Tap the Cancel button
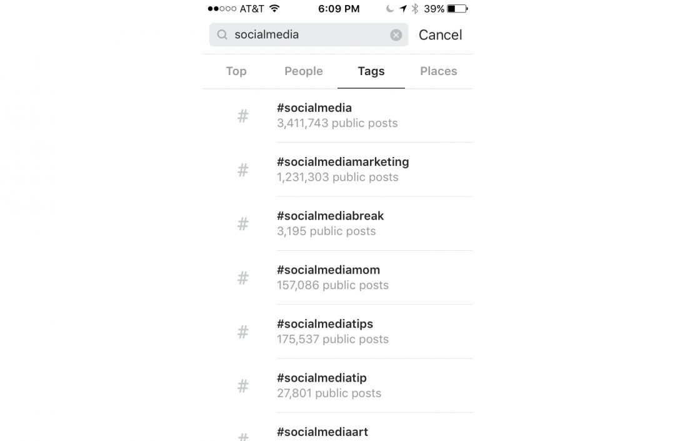The image size is (675, 441). 440,35
